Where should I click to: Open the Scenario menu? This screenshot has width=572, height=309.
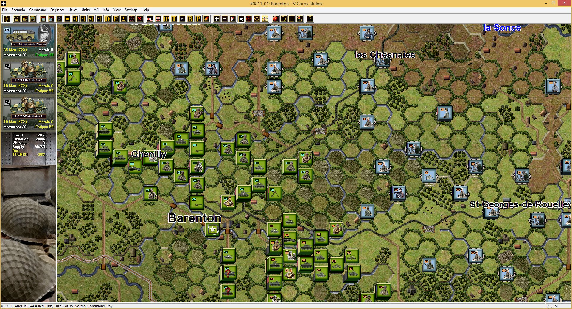[18, 10]
